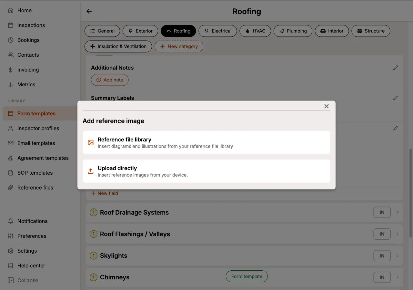
Task: Open Insulation & Ventilation category tab
Action: click(118, 46)
